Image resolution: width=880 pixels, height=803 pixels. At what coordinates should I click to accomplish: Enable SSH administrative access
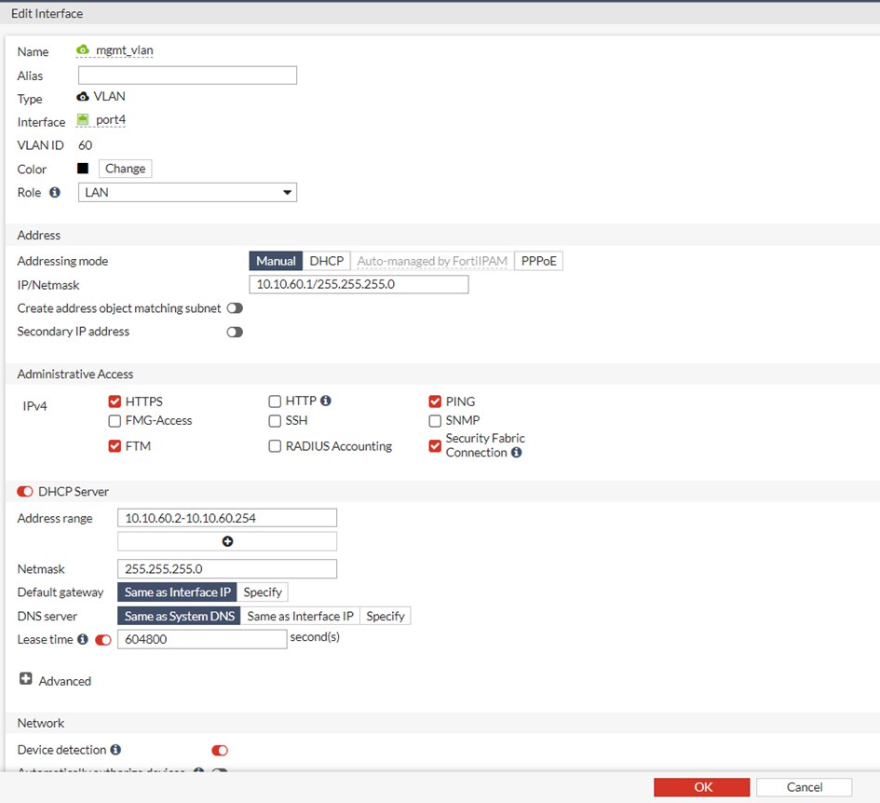274,420
